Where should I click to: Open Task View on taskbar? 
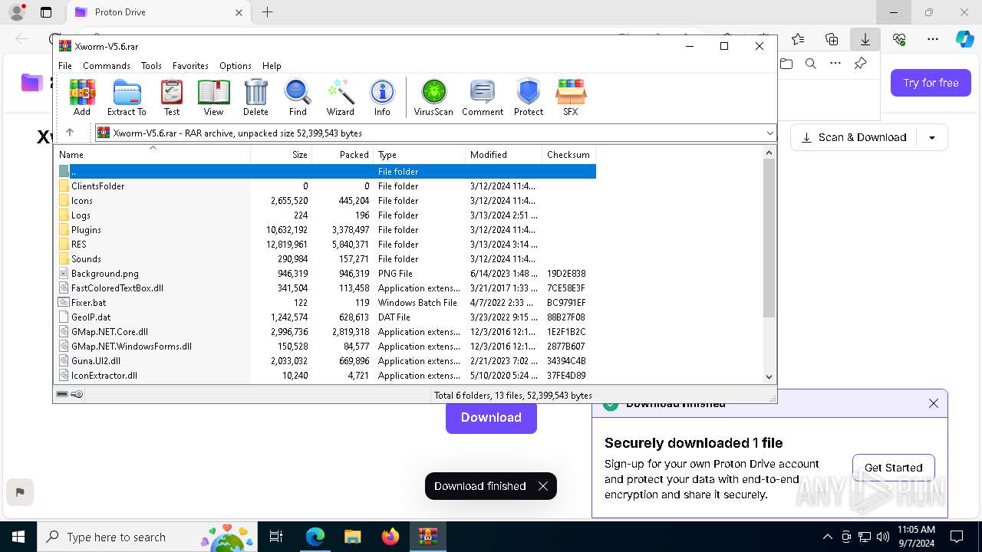click(x=276, y=537)
